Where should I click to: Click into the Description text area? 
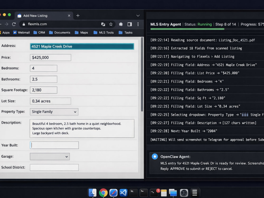pyautogui.click(x=82, y=129)
